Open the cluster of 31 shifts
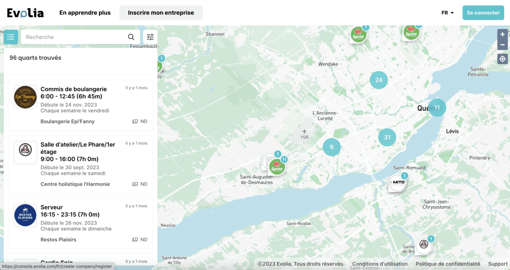The image size is (510, 270). click(387, 137)
